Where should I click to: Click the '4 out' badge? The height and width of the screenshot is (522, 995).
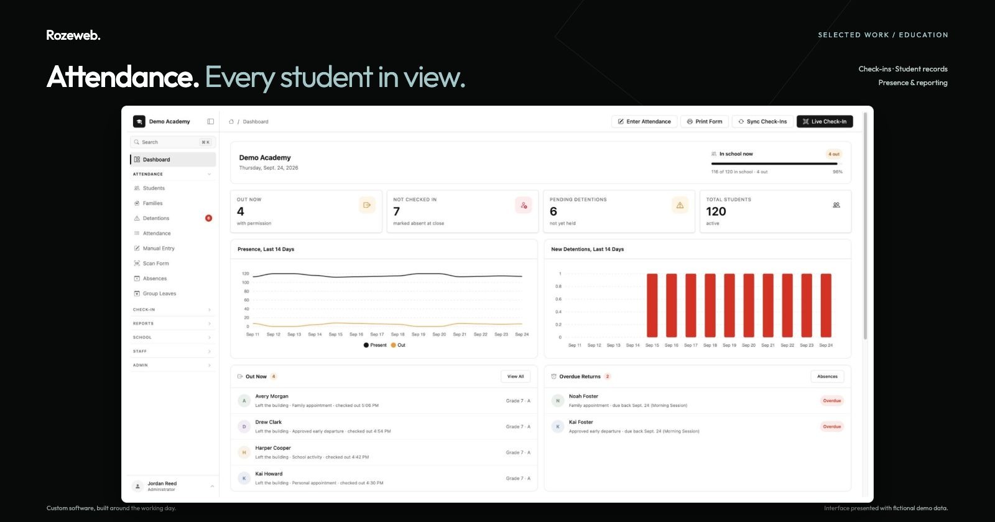coord(834,154)
